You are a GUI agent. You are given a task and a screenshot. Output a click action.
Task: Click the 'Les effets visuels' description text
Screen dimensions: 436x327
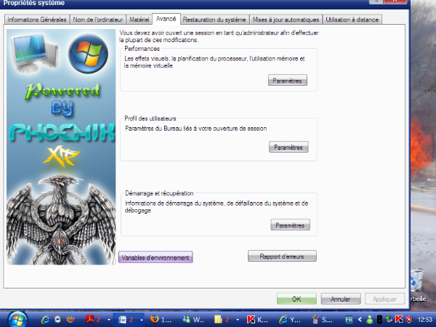214,62
